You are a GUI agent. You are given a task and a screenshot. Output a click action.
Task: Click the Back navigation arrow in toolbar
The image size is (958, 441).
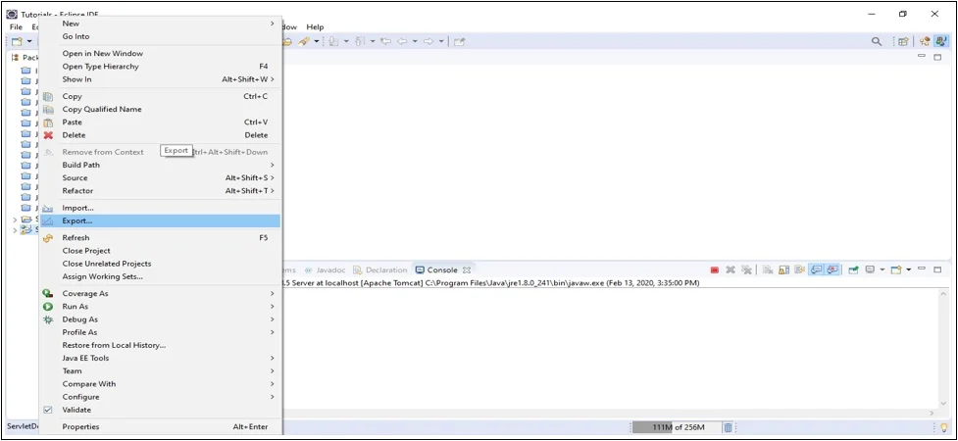pos(402,41)
